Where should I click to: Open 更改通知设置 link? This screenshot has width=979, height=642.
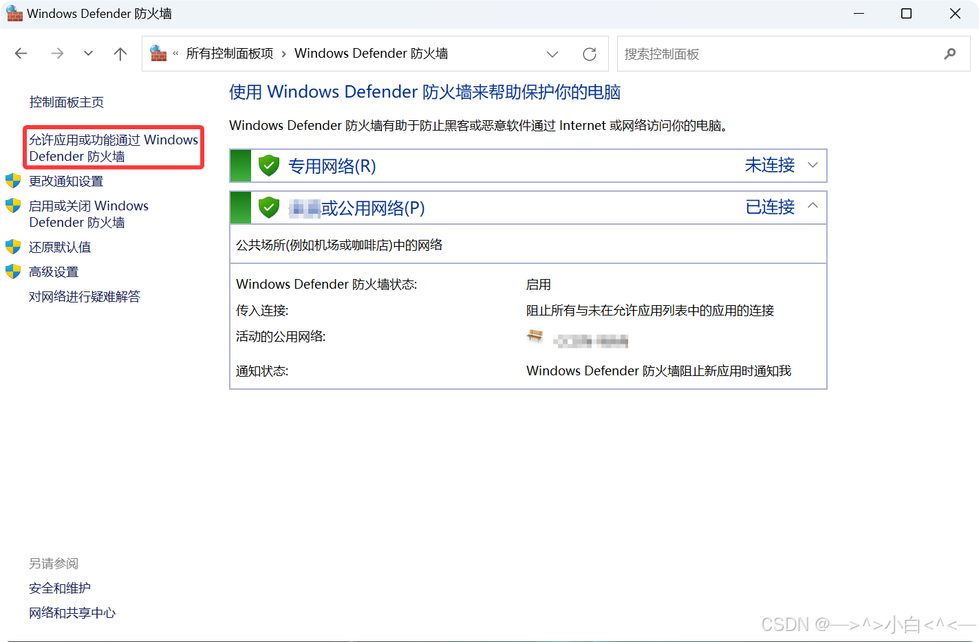click(66, 181)
